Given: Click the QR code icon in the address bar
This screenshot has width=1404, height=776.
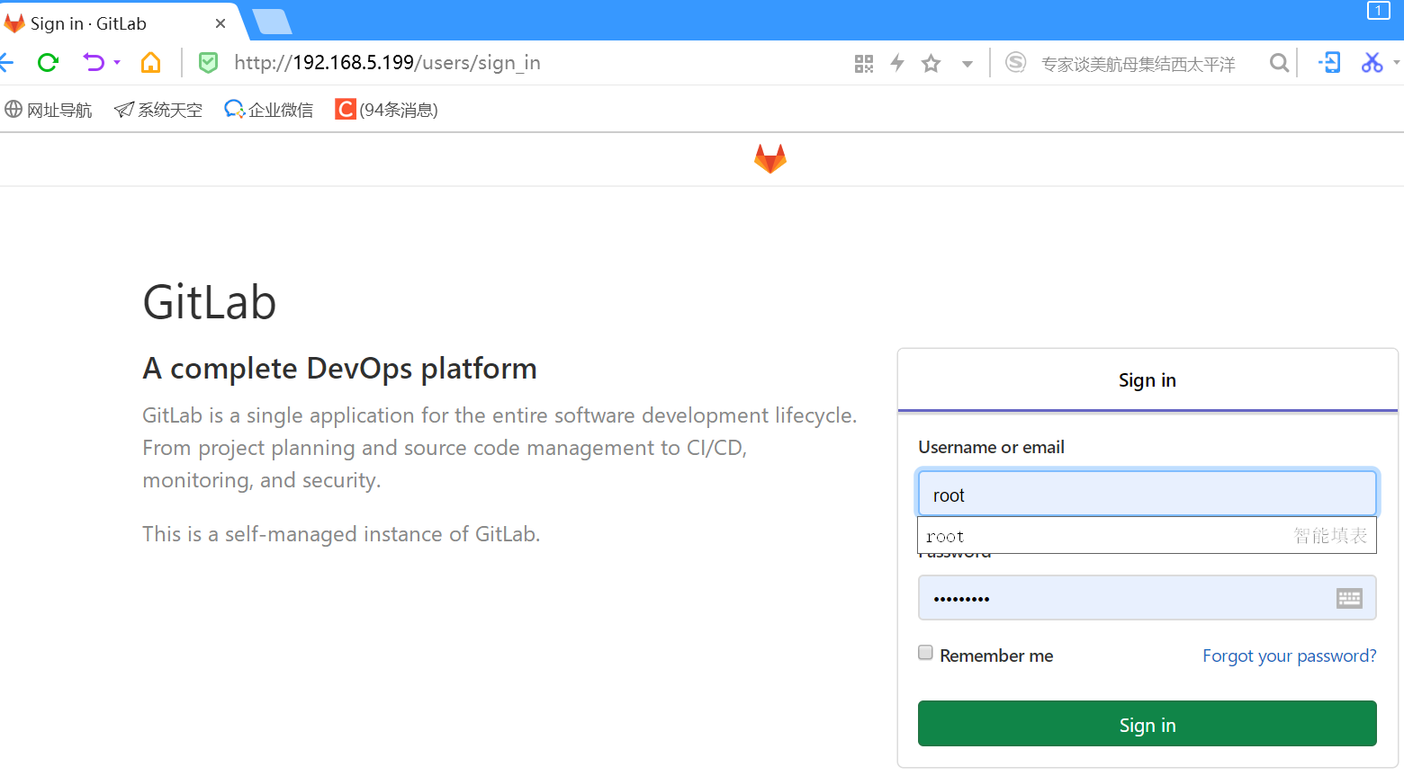Looking at the screenshot, I should pyautogui.click(x=863, y=63).
